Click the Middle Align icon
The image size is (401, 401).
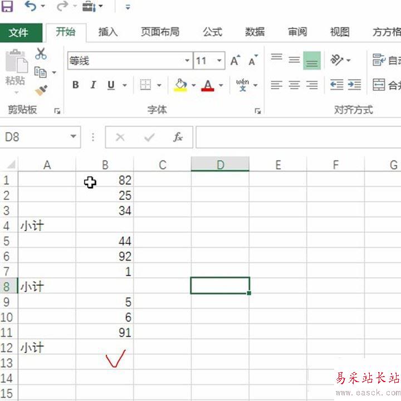pyautogui.click(x=294, y=60)
